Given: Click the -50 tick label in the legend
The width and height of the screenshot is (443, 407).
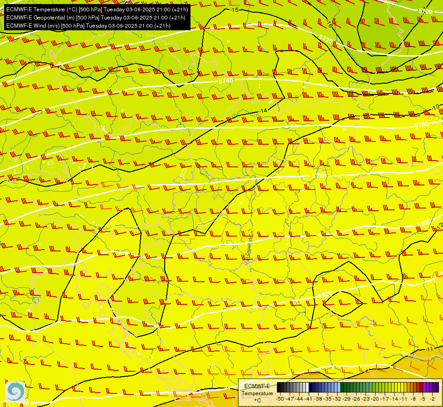Looking at the screenshot, I should tap(280, 399).
